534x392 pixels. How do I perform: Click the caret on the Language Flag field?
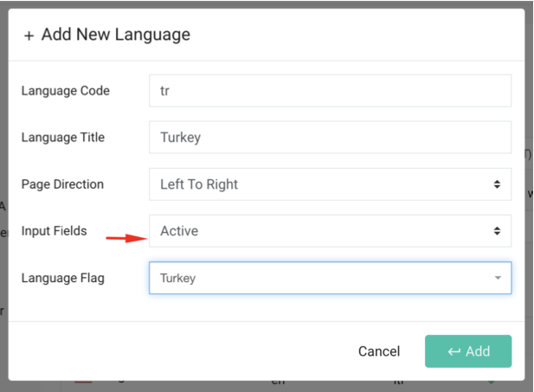(x=498, y=279)
